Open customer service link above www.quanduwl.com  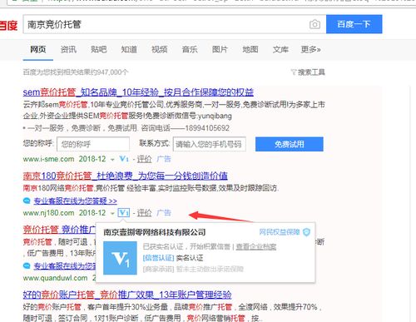tap(65, 266)
